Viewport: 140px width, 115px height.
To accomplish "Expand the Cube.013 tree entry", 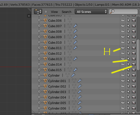I will [39, 59].
